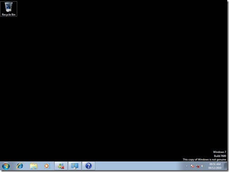
Task: Open the Action Center flag icon
Action: click(x=192, y=166)
